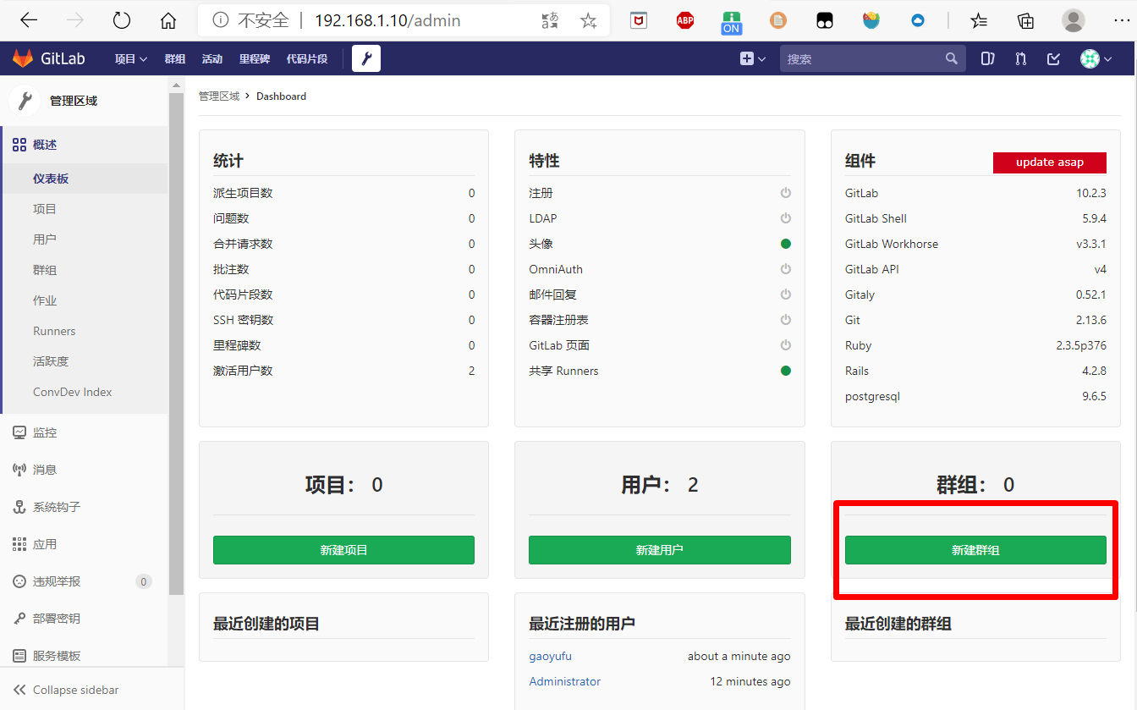Click the merge requests icon in navbar
Screen dimensions: 1137x710
[1020, 58]
